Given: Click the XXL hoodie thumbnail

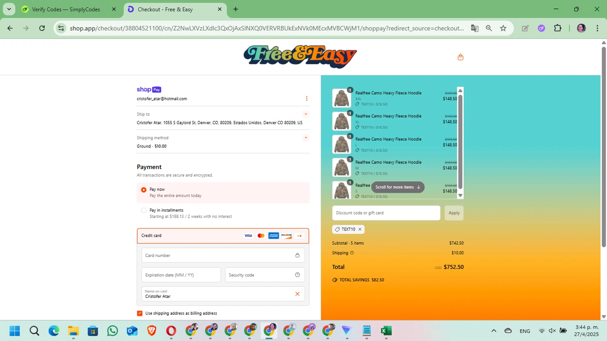Looking at the screenshot, I should pos(342,98).
